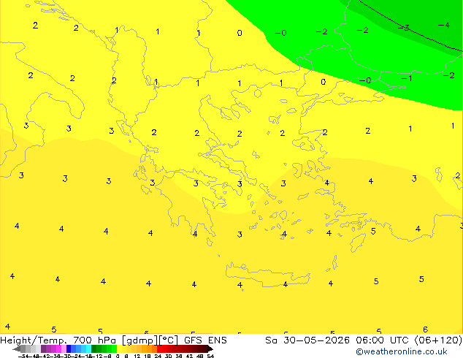Image resolution: width=463 pixels, height=358 pixels.
Task: Open the weatheronline.co.uk copyright link
Action: click(402, 351)
